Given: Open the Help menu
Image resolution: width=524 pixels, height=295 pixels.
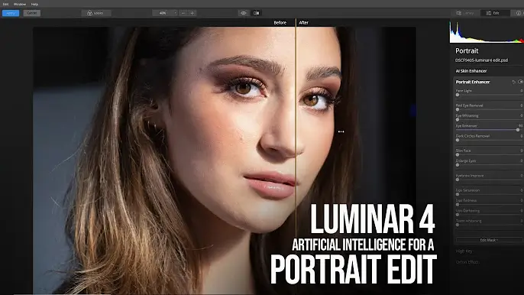Looking at the screenshot, I should (x=35, y=5).
